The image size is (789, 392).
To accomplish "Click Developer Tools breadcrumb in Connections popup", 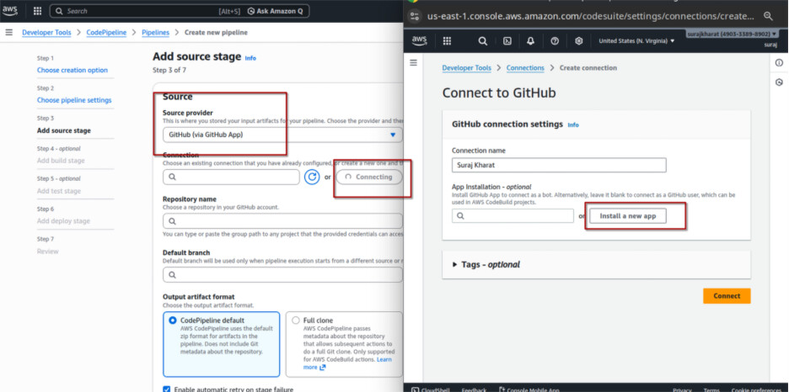I will 466,68.
